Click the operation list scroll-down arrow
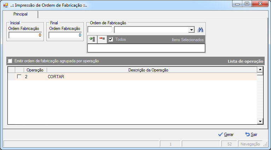271x150 pixels. tap(260, 121)
